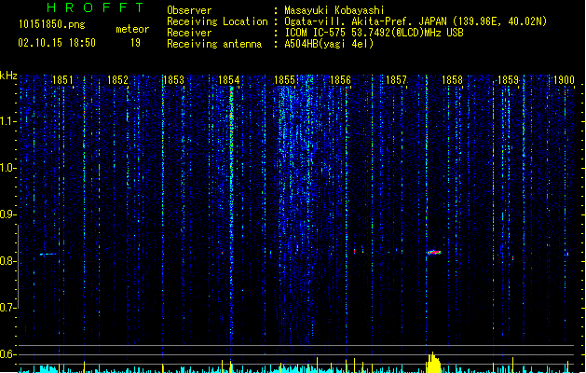Click the Receiver label

189,33
